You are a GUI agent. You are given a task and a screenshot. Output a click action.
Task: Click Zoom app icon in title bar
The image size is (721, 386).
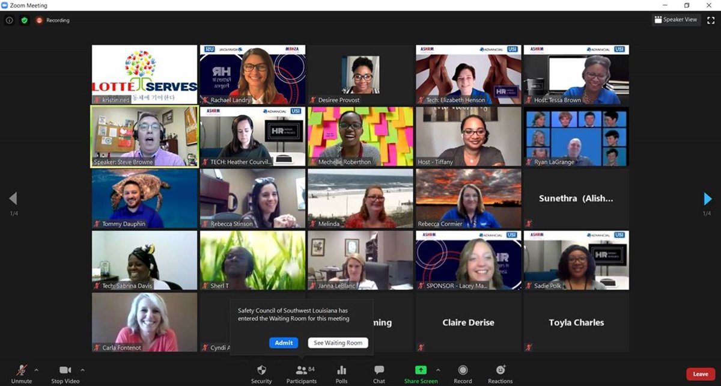(x=5, y=5)
